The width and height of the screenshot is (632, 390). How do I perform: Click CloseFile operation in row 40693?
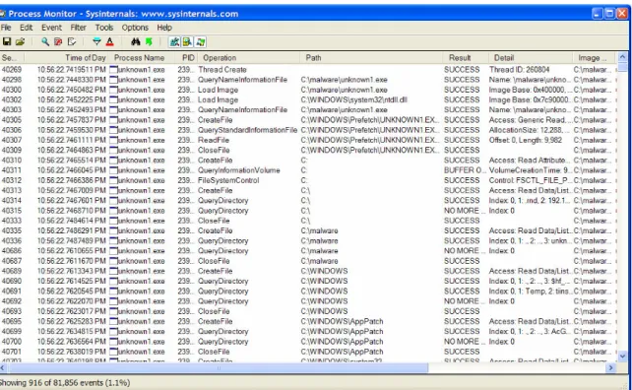click(x=214, y=311)
